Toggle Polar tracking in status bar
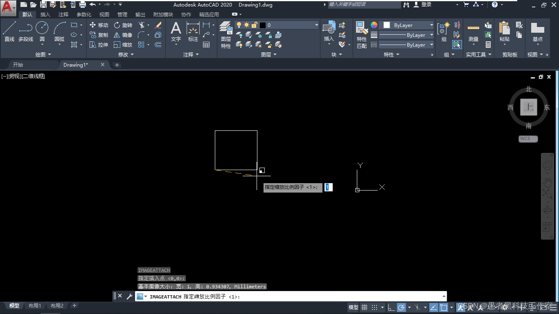This screenshot has height=314, width=559. [401, 307]
